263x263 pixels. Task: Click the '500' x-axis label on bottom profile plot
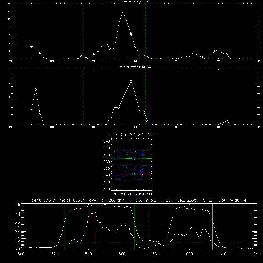(x=21, y=254)
